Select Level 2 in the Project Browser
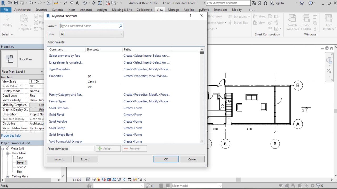This screenshot has height=189, width=337. coord(21,167)
